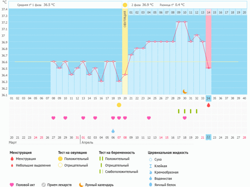Click the green pregnancy test mark on day 29

(x=179, y=111)
